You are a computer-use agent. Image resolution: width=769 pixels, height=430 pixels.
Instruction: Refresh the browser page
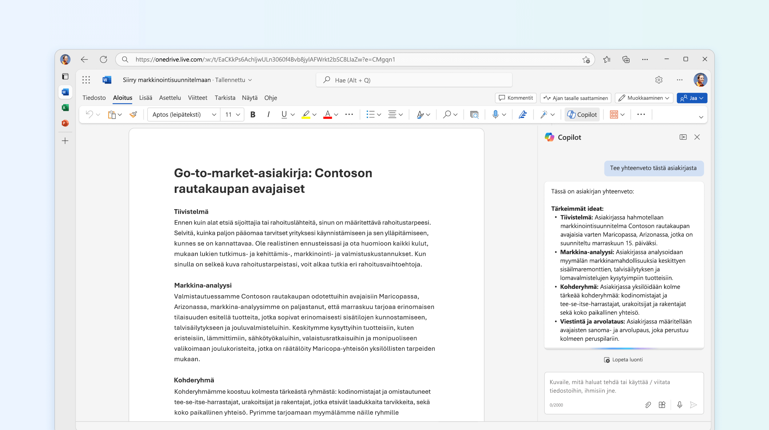pos(103,59)
